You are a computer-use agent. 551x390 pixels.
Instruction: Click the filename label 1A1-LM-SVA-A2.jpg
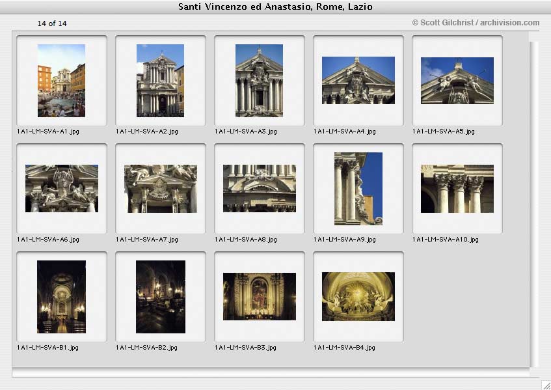click(x=147, y=132)
